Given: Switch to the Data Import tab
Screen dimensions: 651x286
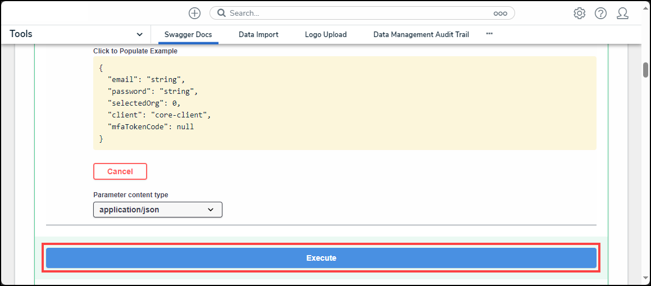Looking at the screenshot, I should coord(258,35).
